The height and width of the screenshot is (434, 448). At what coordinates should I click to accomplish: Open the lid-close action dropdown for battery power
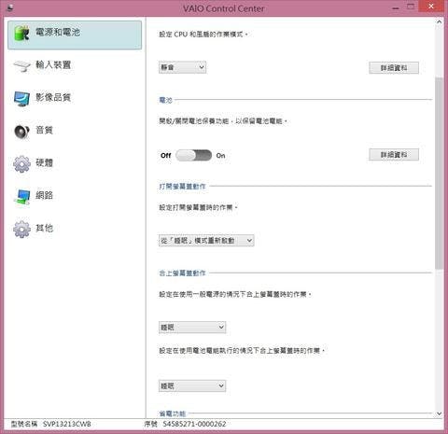point(192,386)
